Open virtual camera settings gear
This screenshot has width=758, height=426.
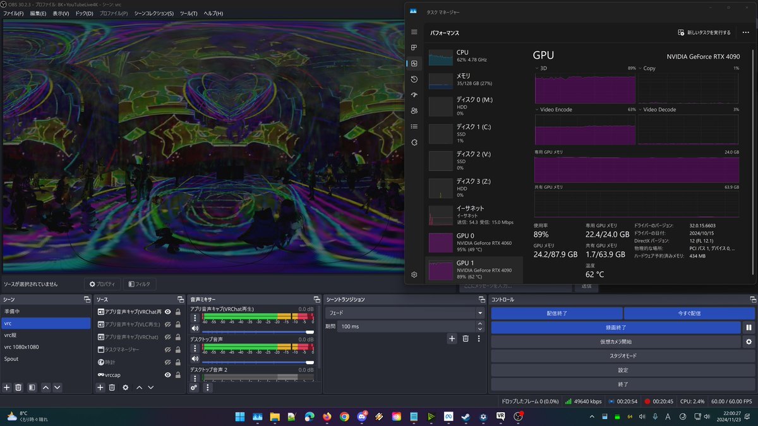(x=749, y=341)
